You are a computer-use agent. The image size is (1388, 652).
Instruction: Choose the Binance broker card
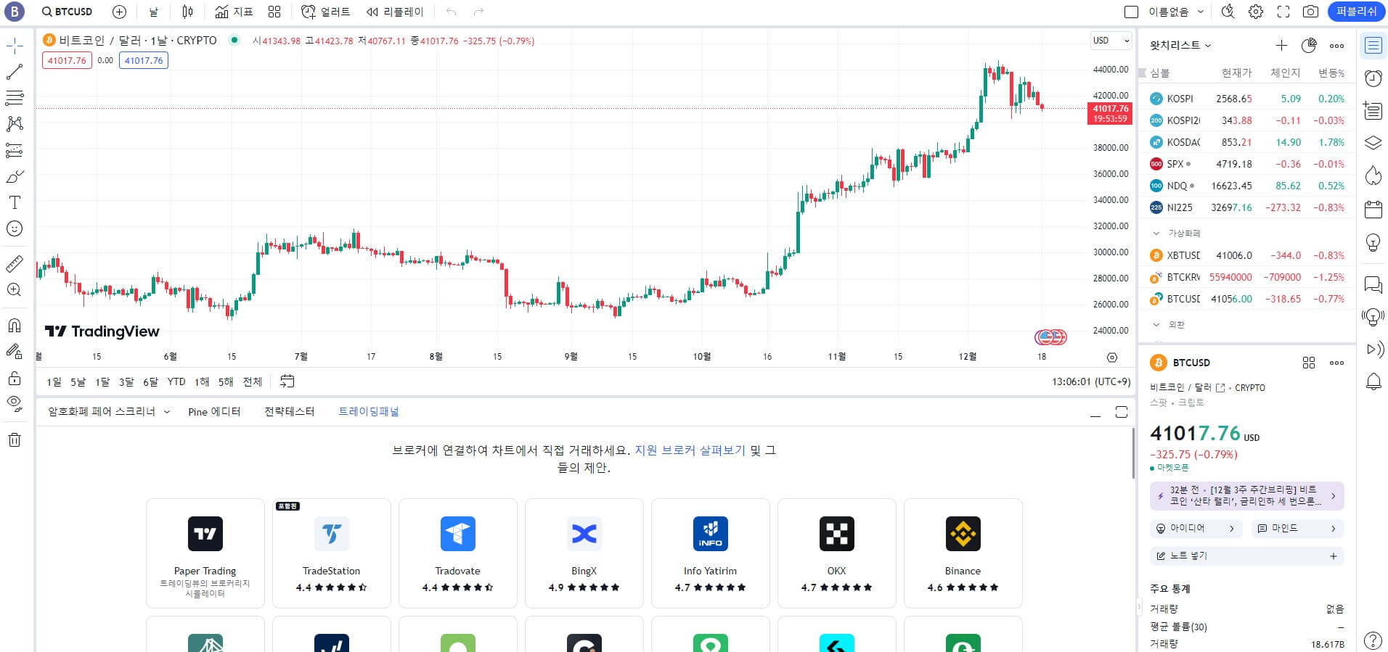coord(963,553)
